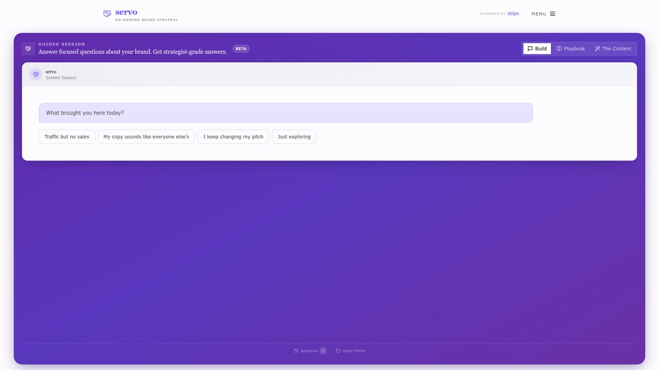The image size is (659, 370).
Task: Click the Start Fresh refresh icon
Action: coord(338,351)
